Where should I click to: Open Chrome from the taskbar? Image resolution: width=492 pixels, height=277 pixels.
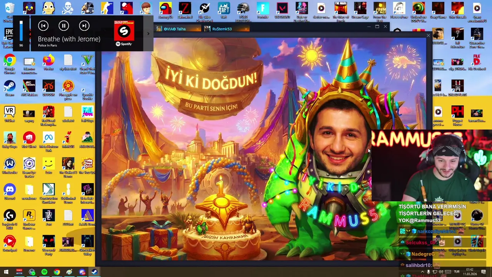(x=57, y=272)
